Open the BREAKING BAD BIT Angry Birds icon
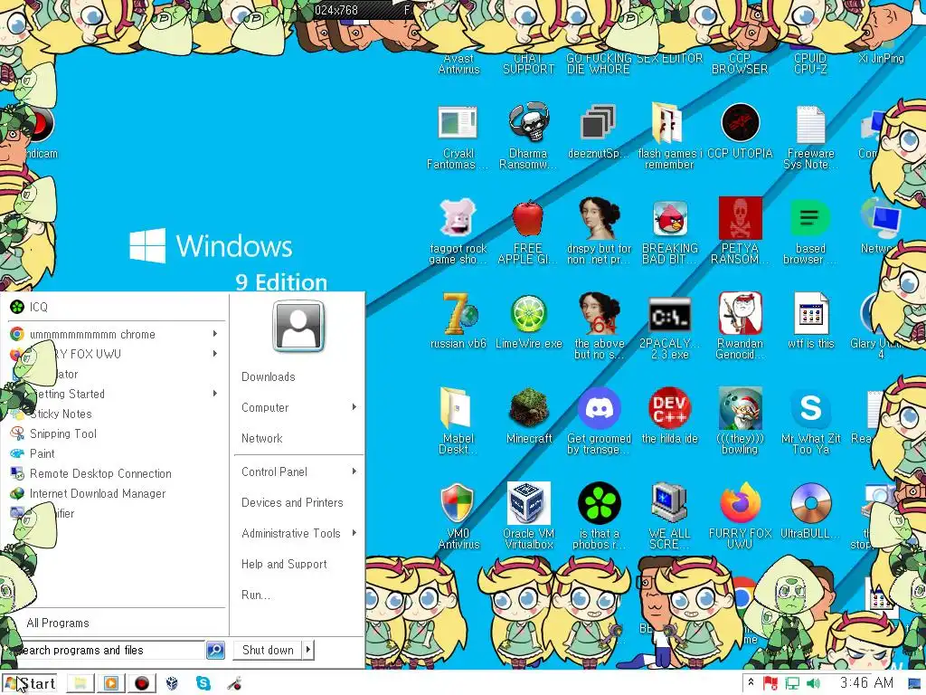This screenshot has width=926, height=695. (x=670, y=219)
